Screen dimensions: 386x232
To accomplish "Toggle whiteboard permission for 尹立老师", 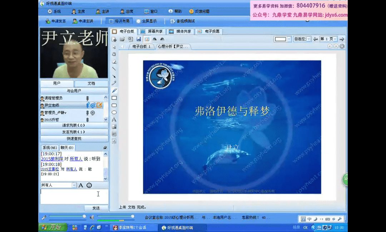I will (x=99, y=105).
